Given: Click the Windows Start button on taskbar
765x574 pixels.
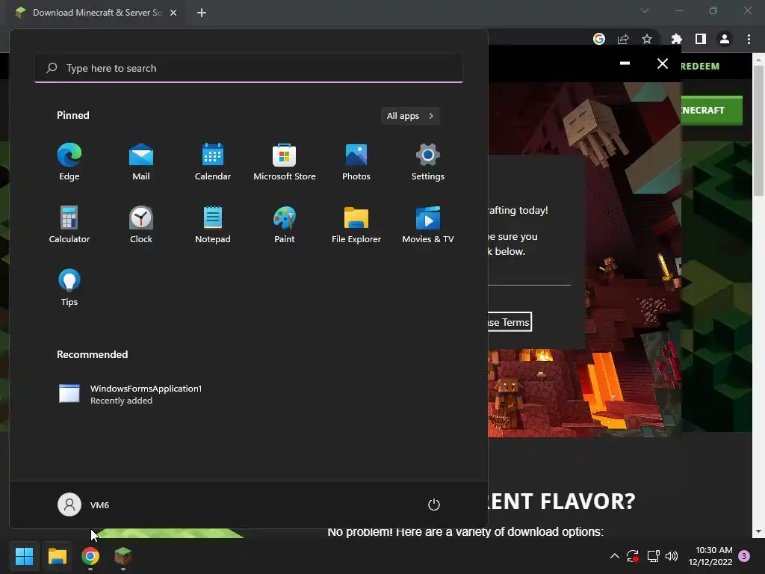Looking at the screenshot, I should coord(24,556).
